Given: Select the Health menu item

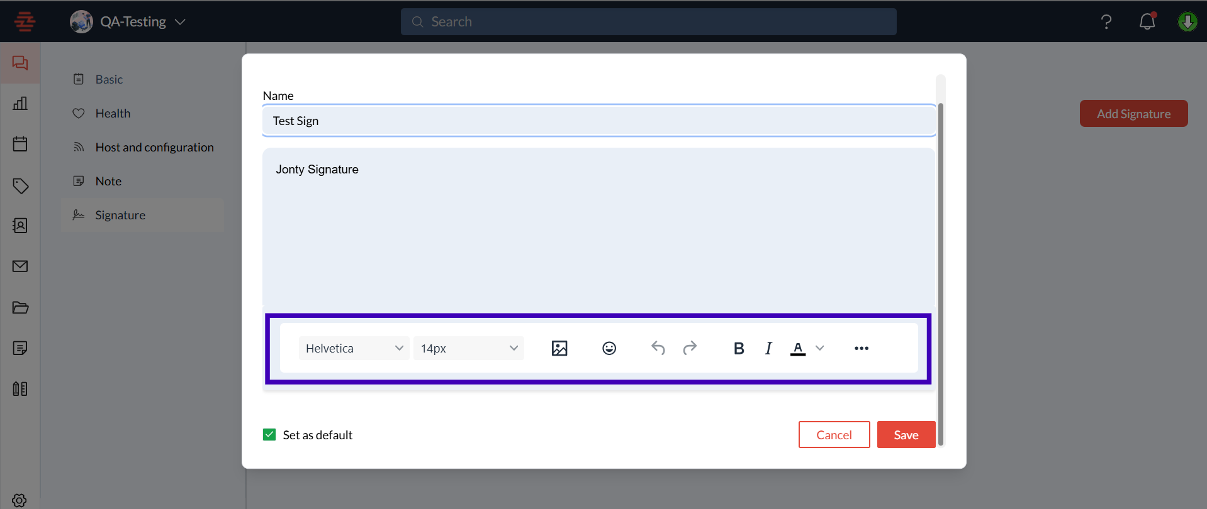Looking at the screenshot, I should [143, 113].
